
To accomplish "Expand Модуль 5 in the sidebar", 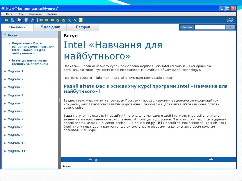I will tap(5, 104).
